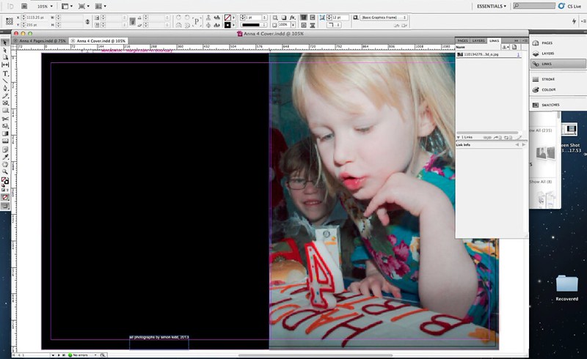The width and height of the screenshot is (587, 359).
Task: Open the Arrange Documents dropdown
Action: pyautogui.click(x=101, y=6)
